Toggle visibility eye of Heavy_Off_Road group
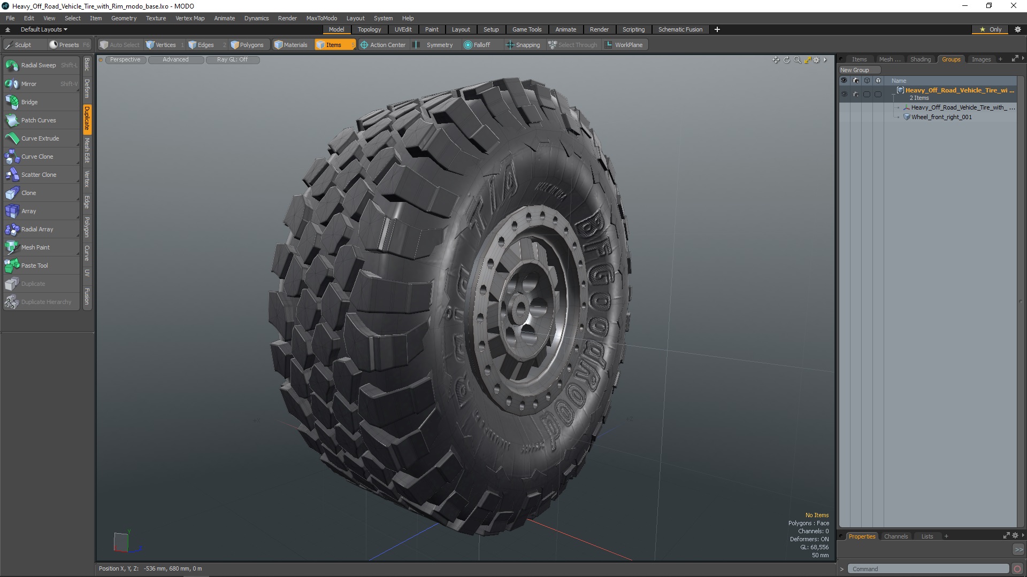 pos(844,94)
